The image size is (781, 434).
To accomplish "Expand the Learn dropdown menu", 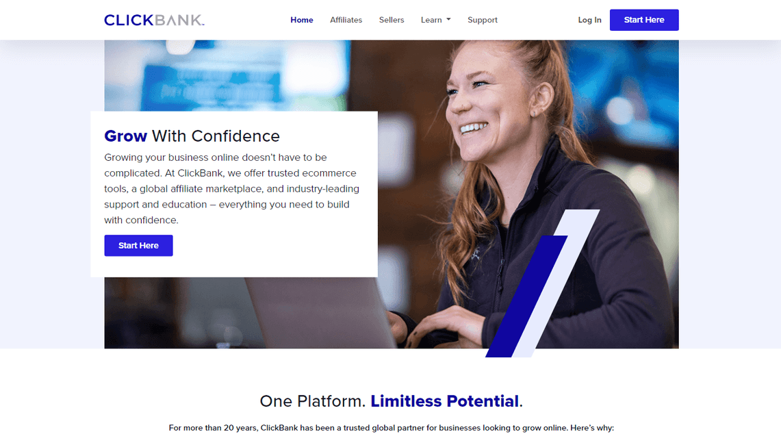I will click(x=435, y=20).
